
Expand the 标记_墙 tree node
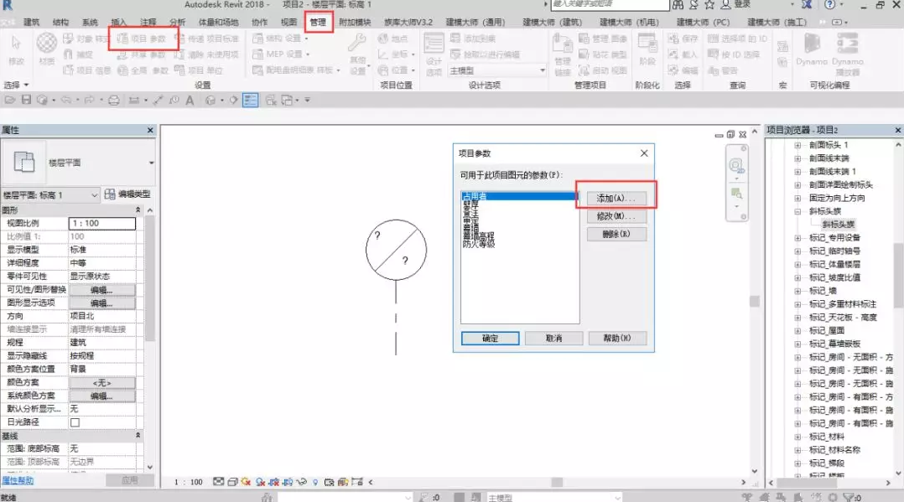click(797, 291)
